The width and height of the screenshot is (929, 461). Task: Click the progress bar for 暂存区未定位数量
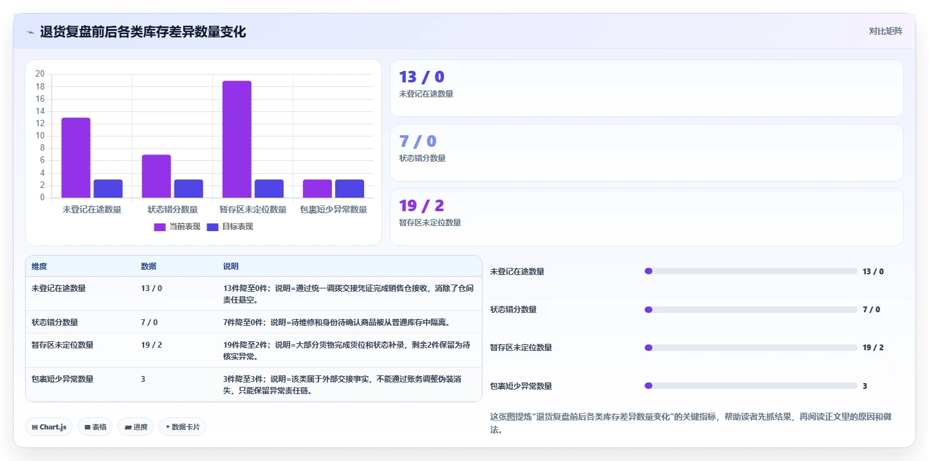tap(751, 348)
